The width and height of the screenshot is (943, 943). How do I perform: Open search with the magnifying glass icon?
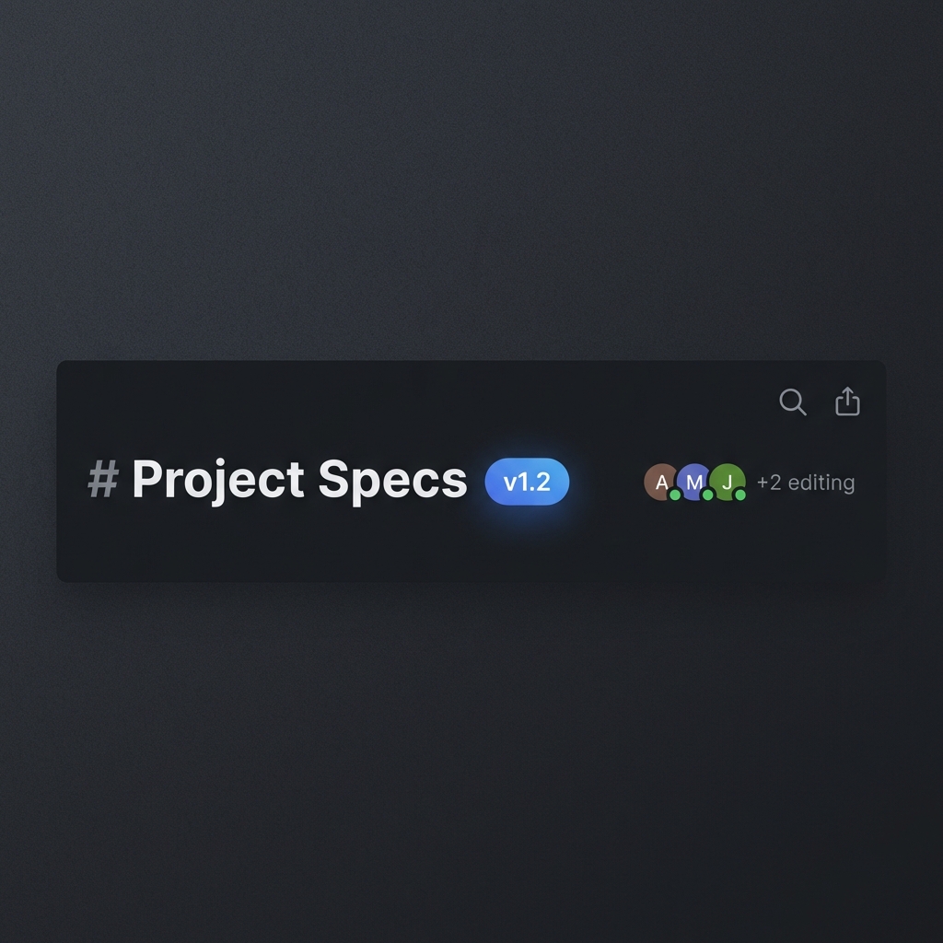793,402
